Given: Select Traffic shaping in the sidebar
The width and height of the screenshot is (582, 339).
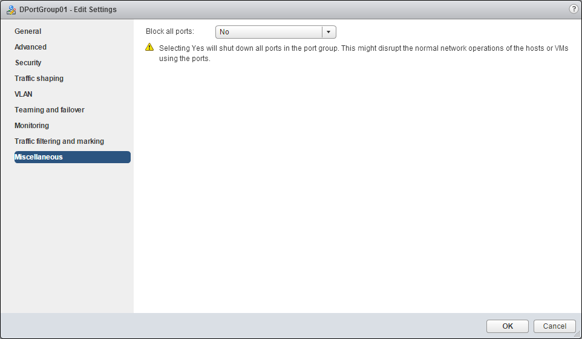Looking at the screenshot, I should click(x=39, y=79).
